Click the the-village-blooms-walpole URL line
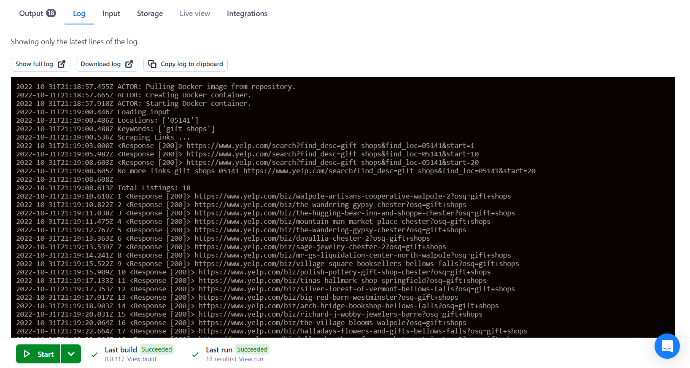The width and height of the screenshot is (690, 368). 241,323
